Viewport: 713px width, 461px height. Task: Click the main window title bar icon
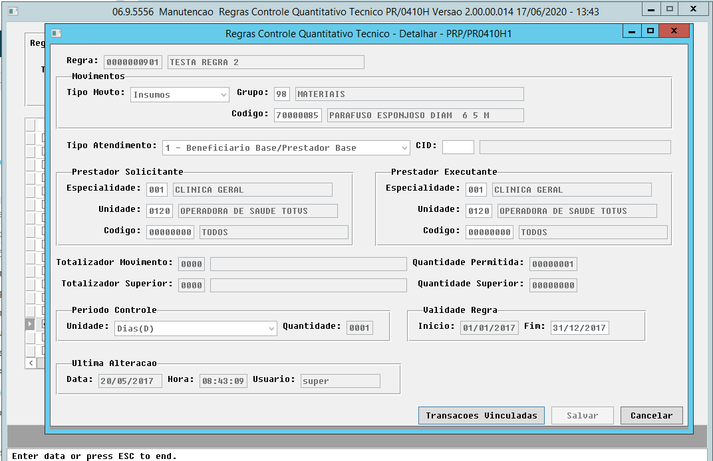(13, 11)
